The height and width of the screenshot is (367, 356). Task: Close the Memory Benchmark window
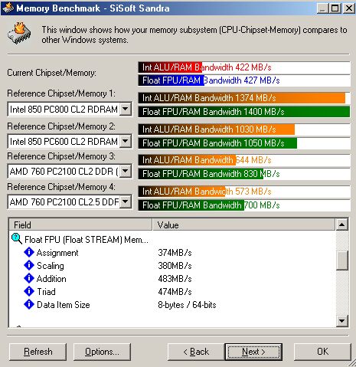(348, 8)
